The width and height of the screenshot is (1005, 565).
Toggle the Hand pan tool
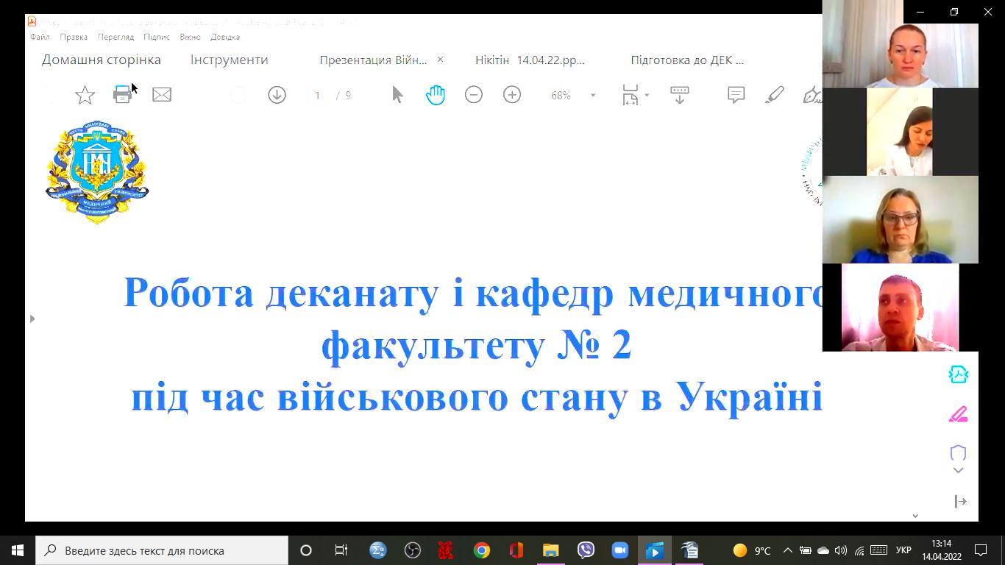pos(435,95)
